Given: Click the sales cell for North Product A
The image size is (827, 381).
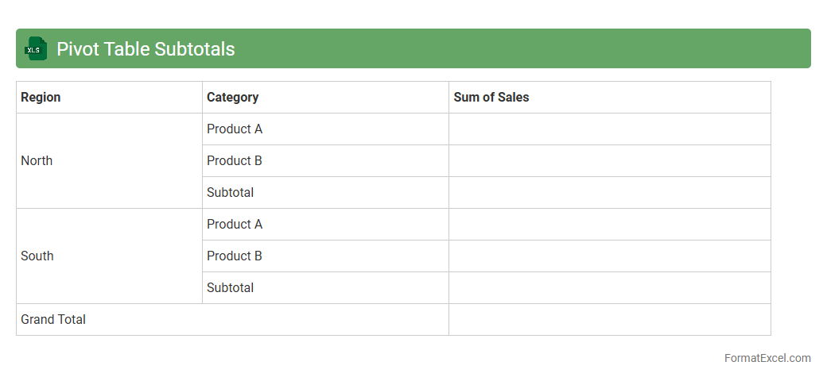Looking at the screenshot, I should (609, 129).
